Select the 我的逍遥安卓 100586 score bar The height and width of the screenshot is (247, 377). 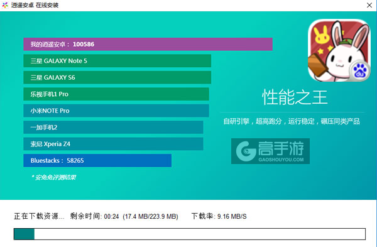pyautogui.click(x=148, y=44)
